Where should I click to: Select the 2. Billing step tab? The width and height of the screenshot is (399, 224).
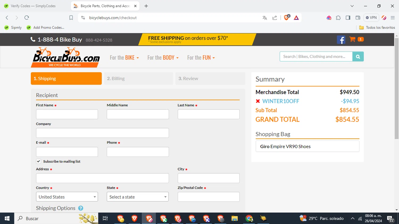click(x=139, y=78)
